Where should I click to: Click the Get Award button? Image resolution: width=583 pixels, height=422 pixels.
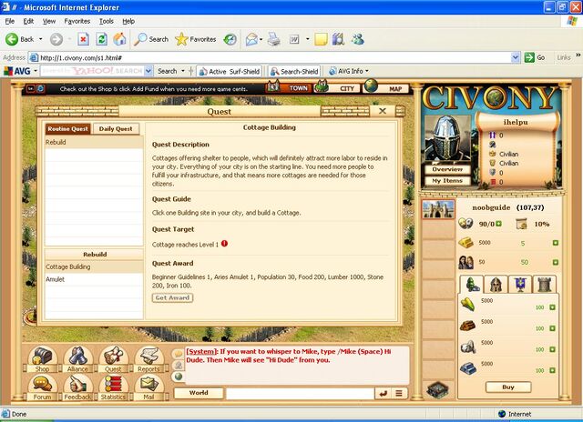click(x=172, y=297)
